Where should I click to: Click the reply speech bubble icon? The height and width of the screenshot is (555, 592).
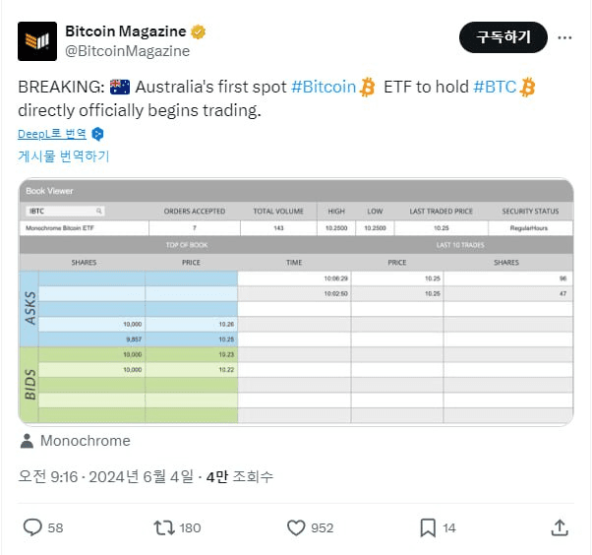(32, 527)
